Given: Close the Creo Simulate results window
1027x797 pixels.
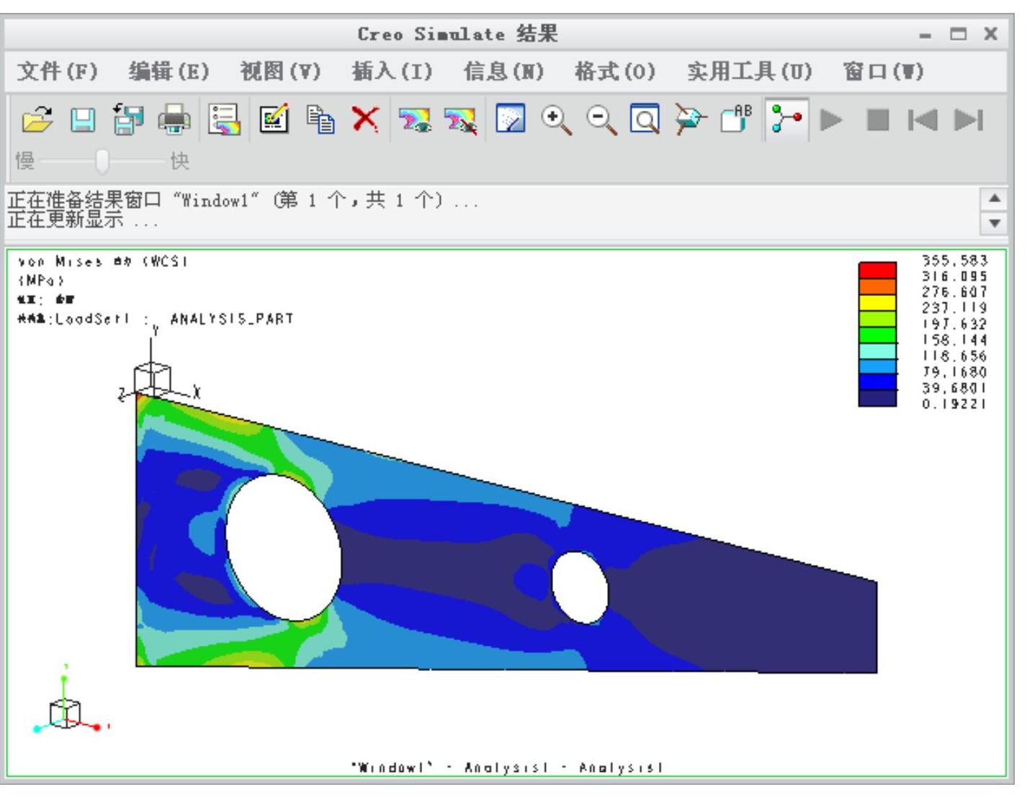Looking at the screenshot, I should pos(992,34).
